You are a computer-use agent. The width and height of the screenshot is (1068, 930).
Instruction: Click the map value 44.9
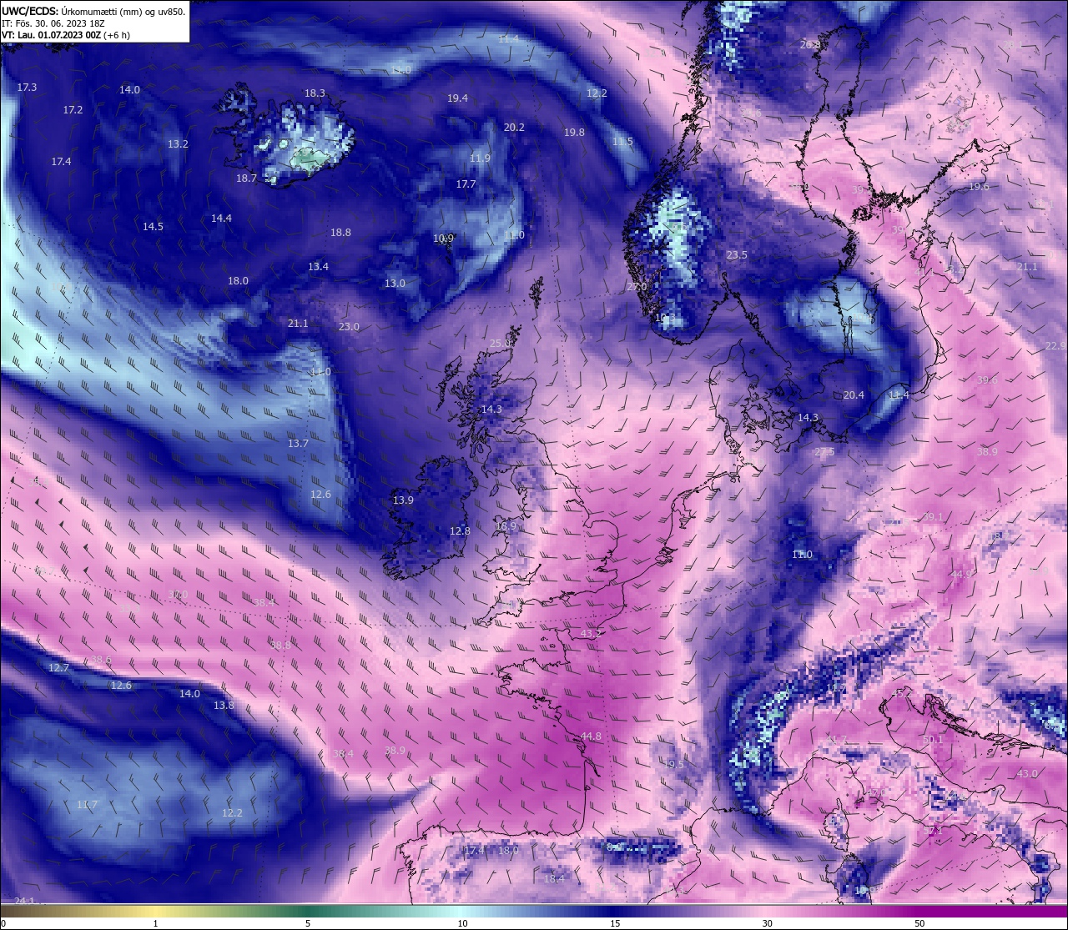(961, 575)
